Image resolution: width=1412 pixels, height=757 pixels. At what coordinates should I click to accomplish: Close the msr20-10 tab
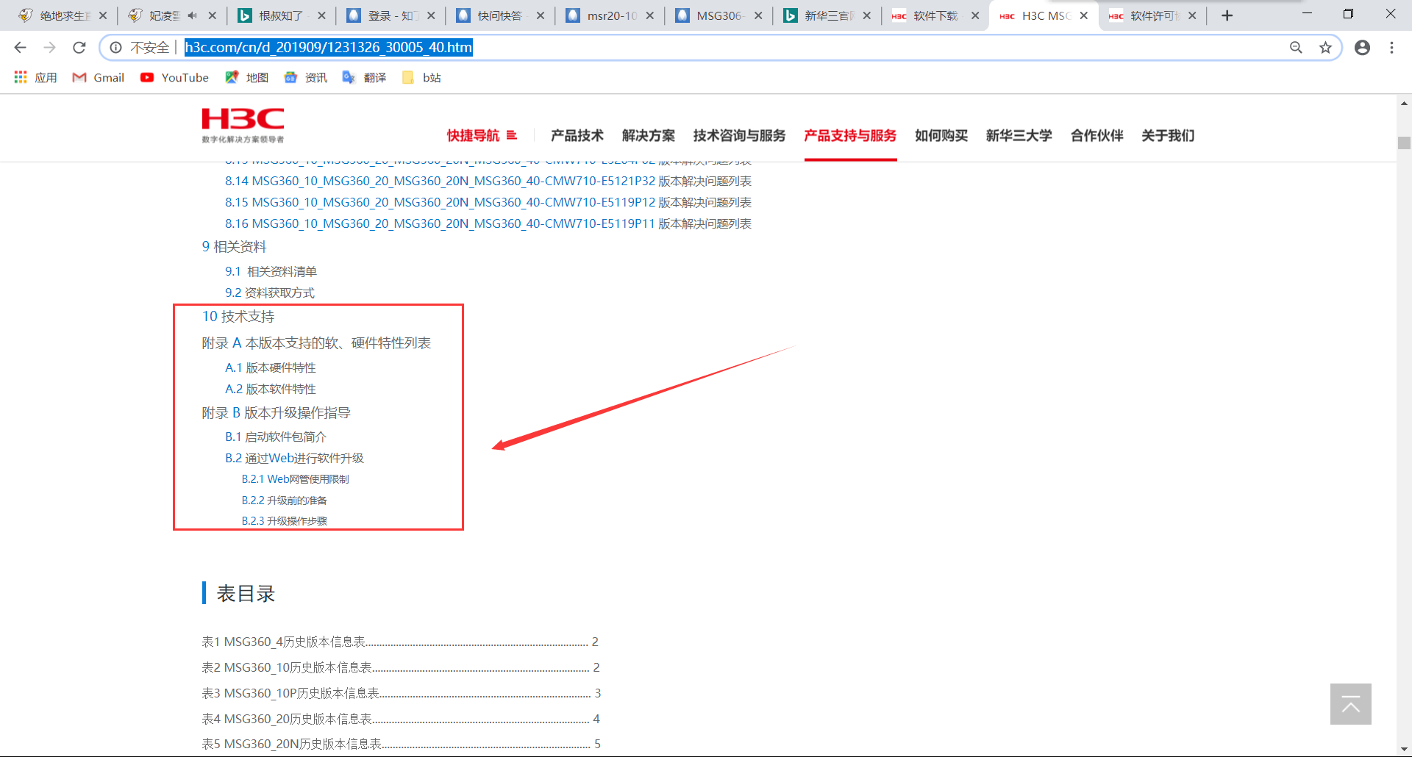coord(649,15)
